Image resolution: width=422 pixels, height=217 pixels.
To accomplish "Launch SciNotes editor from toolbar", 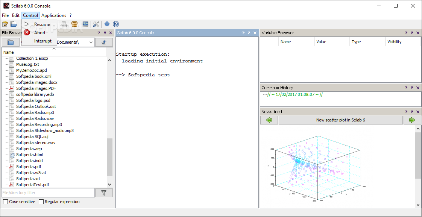I will pos(5,24).
